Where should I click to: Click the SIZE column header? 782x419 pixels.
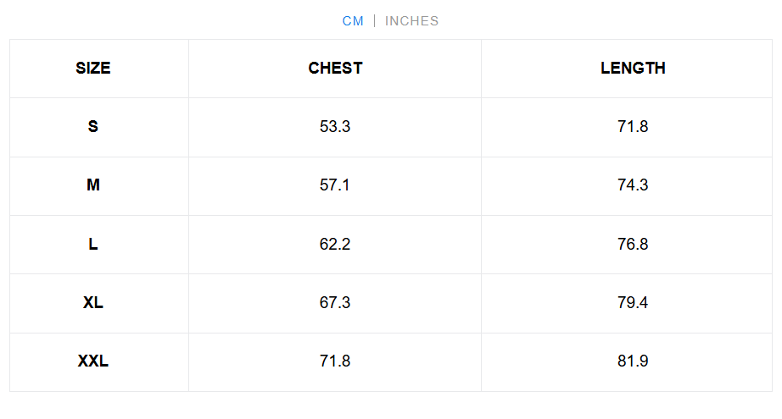click(x=93, y=69)
